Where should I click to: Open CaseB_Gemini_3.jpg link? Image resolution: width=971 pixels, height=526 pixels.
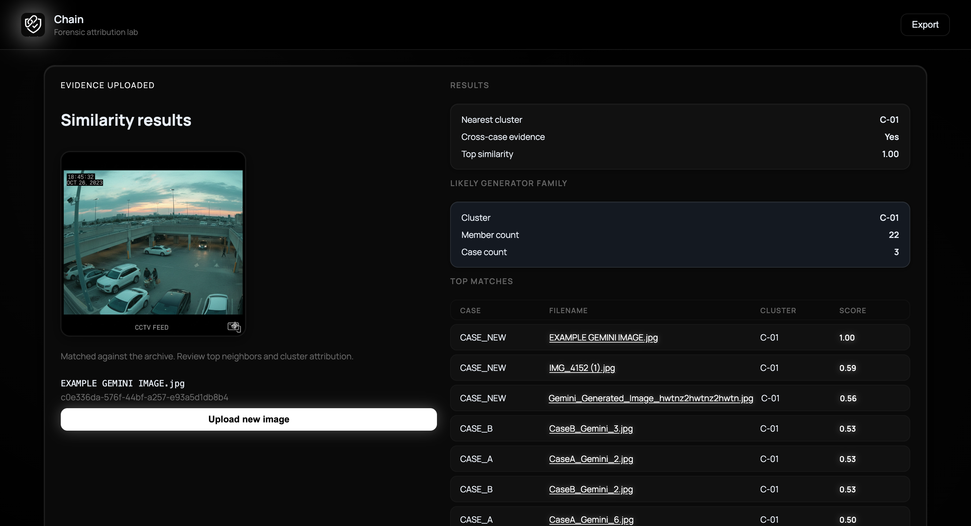tap(591, 428)
